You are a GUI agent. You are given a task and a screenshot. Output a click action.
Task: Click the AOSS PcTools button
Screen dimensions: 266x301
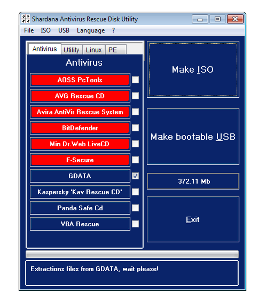[x=80, y=80]
